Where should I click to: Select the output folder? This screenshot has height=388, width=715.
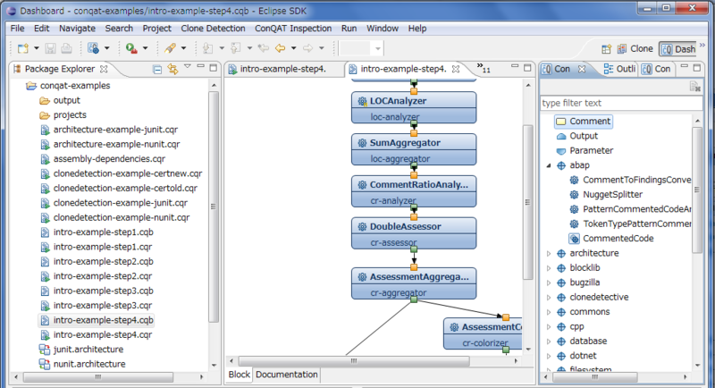pyautogui.click(x=60, y=100)
